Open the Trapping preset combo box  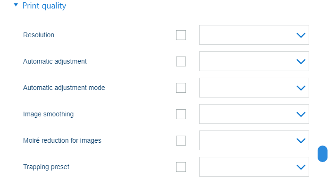(x=254, y=167)
